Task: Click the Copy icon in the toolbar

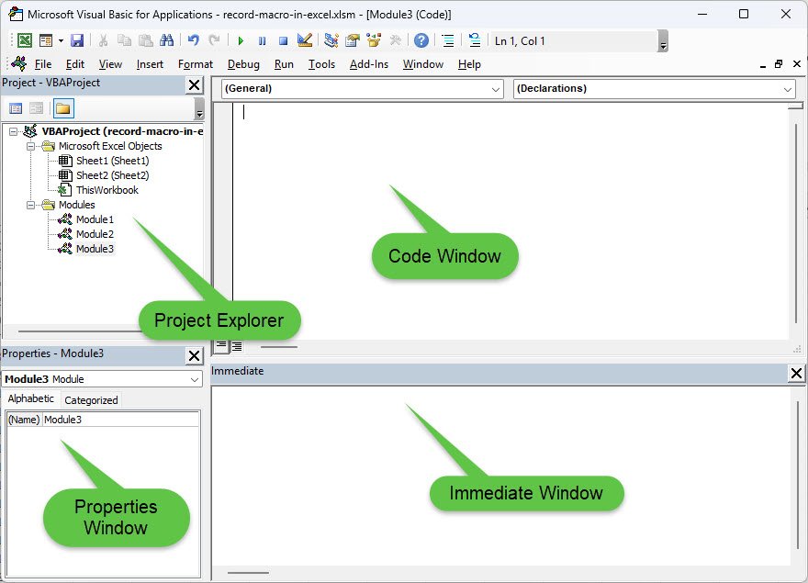Action: [x=124, y=40]
